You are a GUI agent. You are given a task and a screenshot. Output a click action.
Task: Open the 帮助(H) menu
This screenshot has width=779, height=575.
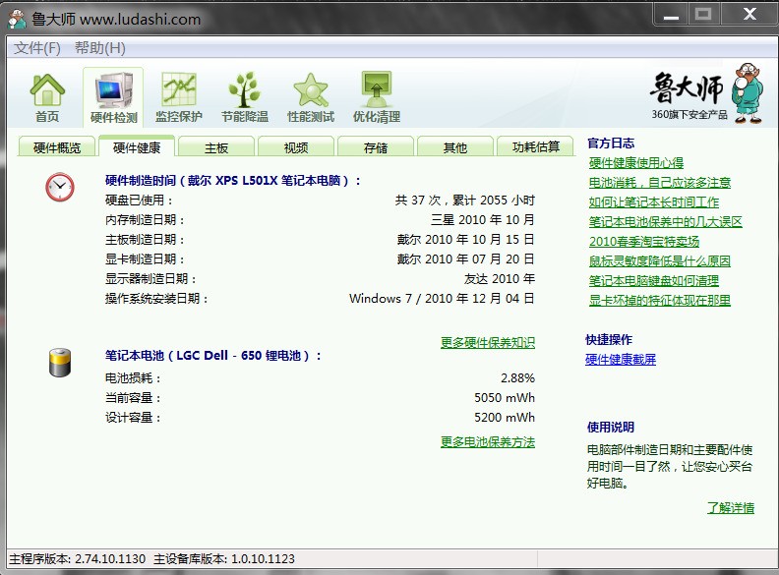[x=100, y=48]
